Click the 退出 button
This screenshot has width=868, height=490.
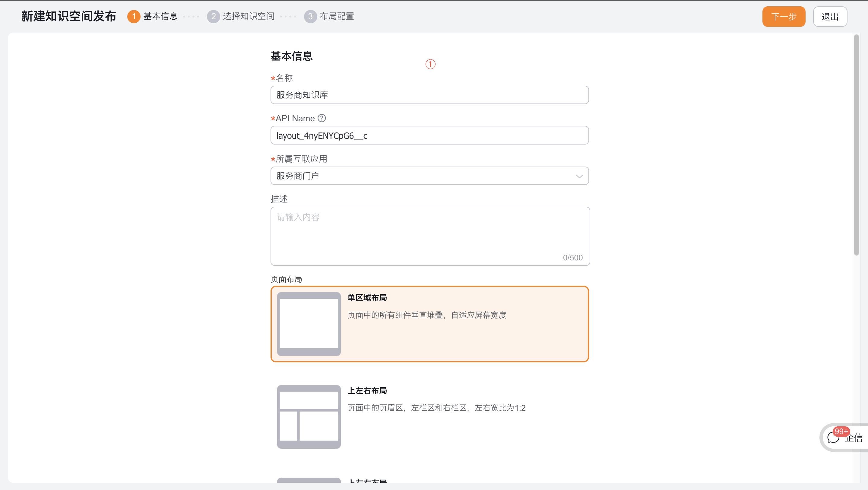tap(830, 16)
